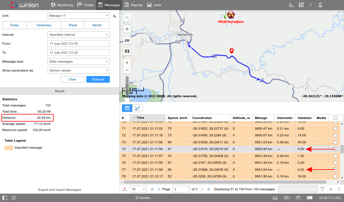Check the select-all checkbox in table header

coord(335,118)
